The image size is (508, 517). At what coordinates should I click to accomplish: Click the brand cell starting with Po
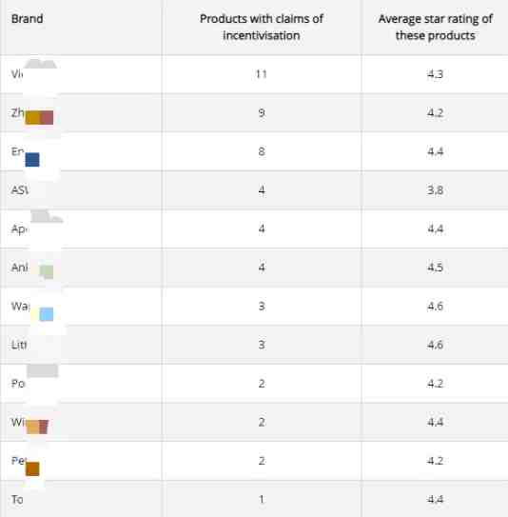[81, 384]
